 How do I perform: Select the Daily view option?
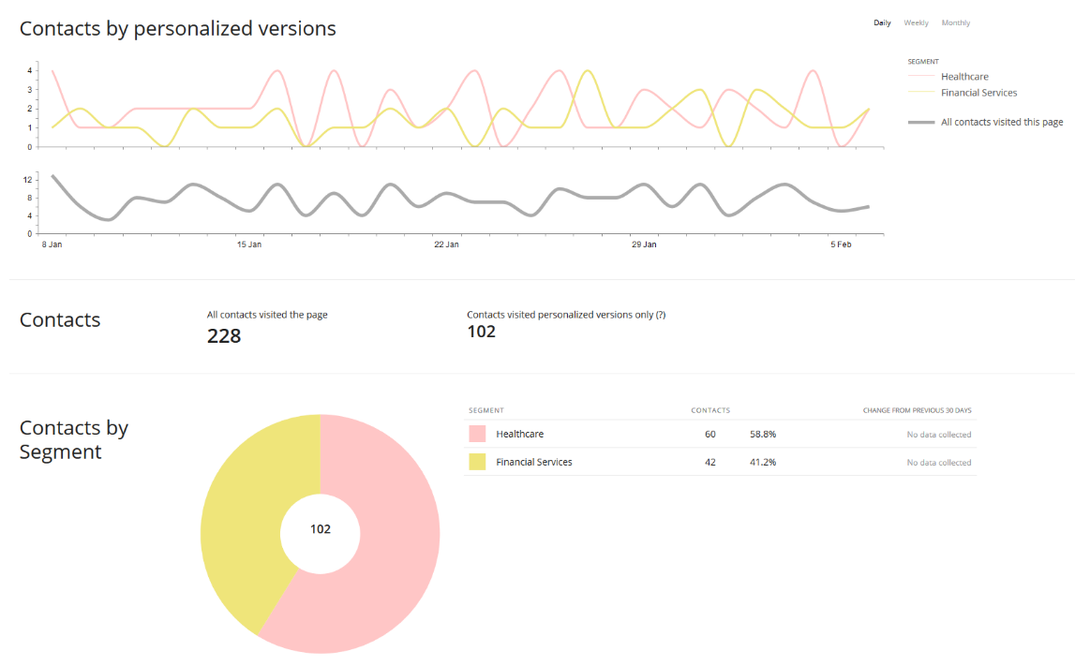[882, 22]
